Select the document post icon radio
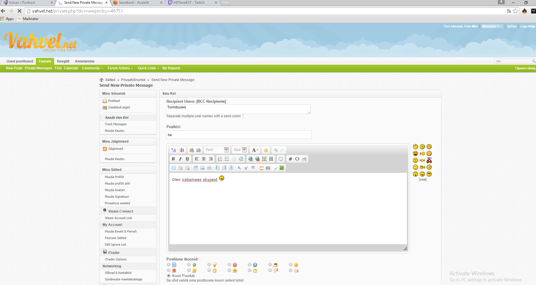Screen dimensions: 536x285 click(169, 265)
